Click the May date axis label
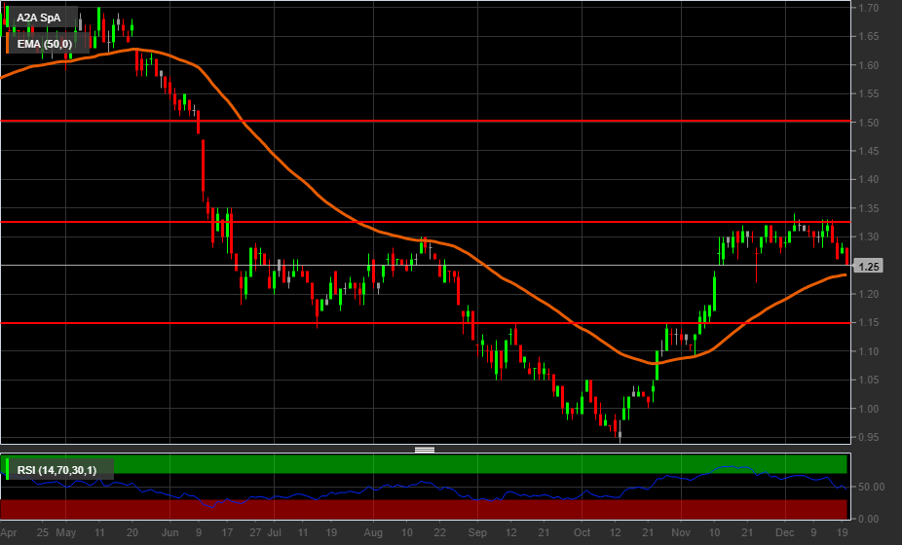The width and height of the screenshot is (902, 545). pyautogui.click(x=66, y=533)
